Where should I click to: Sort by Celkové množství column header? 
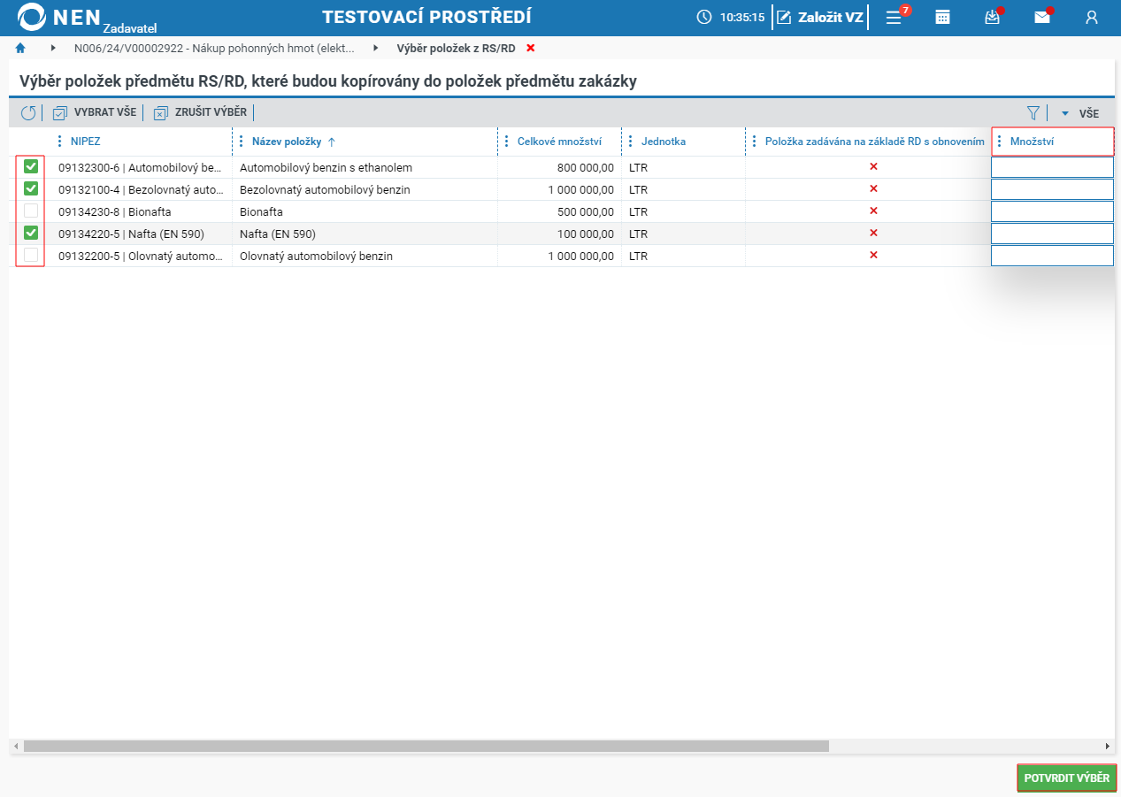pyautogui.click(x=559, y=142)
